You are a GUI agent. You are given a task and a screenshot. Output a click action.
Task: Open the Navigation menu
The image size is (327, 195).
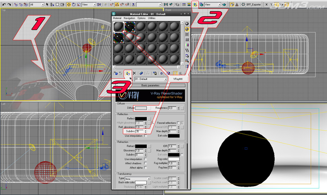[x=129, y=18]
